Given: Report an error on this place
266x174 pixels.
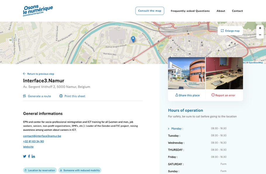Looking at the screenshot, I should coord(223,95).
